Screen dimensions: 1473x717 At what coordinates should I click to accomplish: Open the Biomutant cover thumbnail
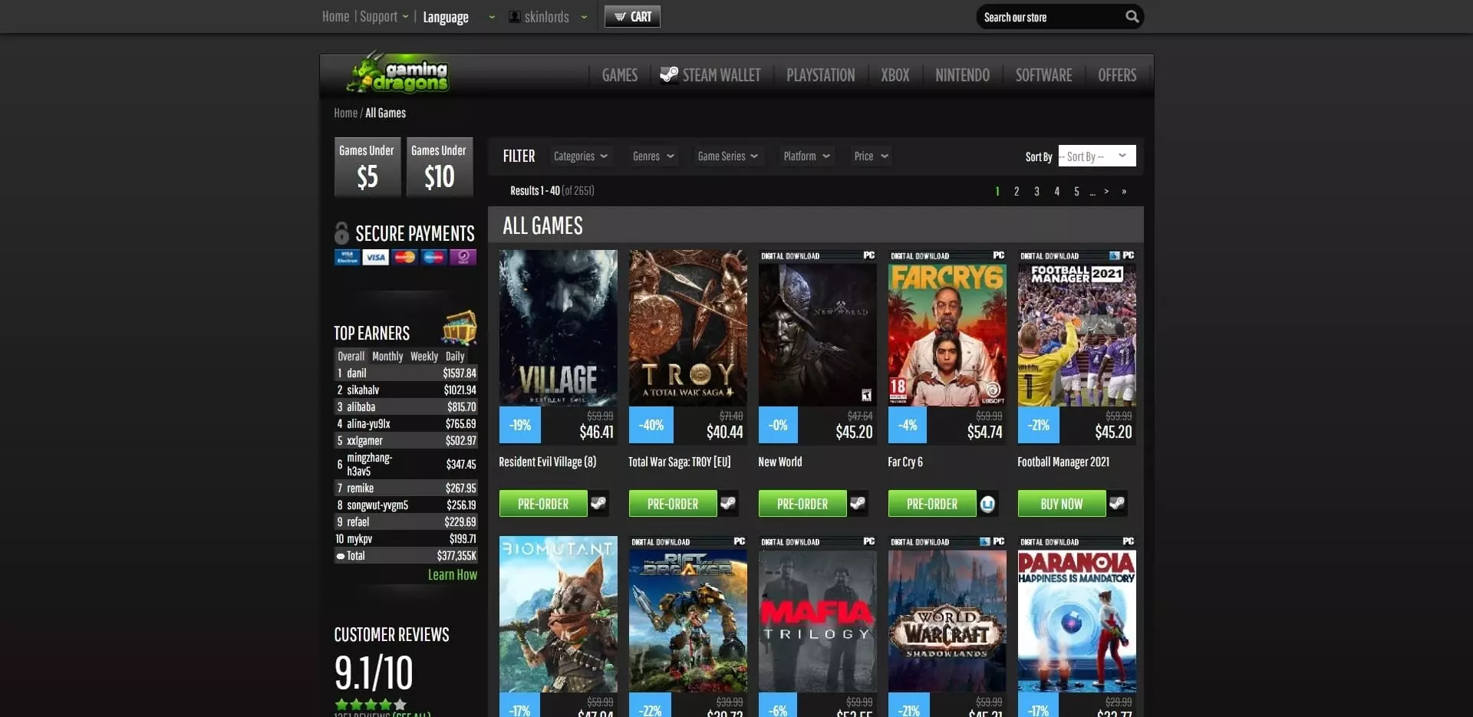(558, 613)
